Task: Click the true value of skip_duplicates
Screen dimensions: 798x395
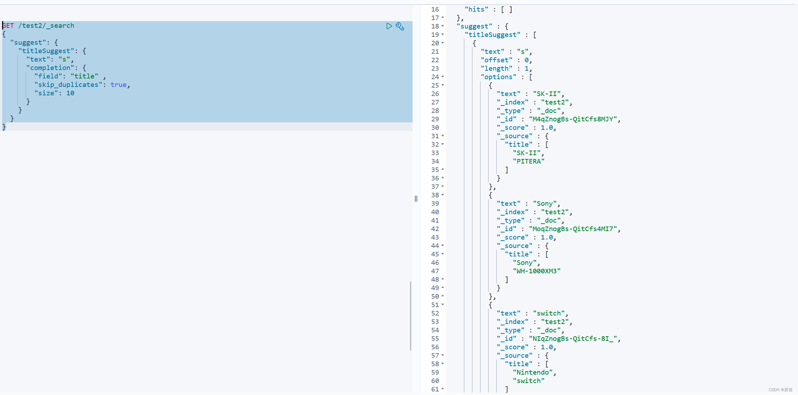Action: 119,85
